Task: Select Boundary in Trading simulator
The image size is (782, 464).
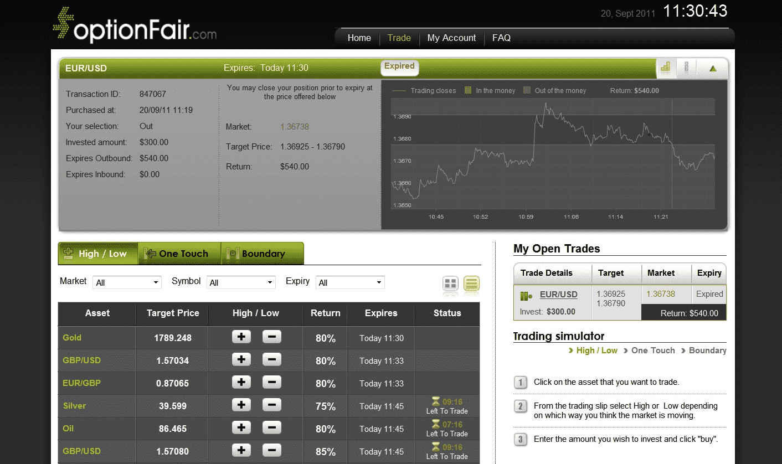Action: coord(708,350)
